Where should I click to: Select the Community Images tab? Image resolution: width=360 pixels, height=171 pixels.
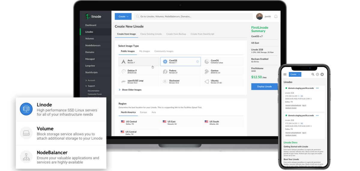pyautogui.click(x=164, y=51)
